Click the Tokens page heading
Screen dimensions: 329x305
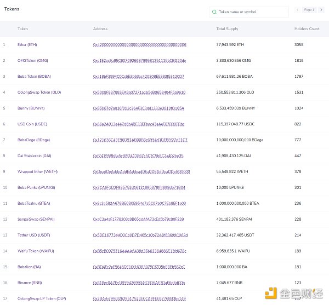[x=12, y=9]
